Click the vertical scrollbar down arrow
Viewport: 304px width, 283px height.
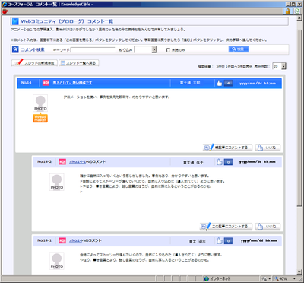point(300,272)
